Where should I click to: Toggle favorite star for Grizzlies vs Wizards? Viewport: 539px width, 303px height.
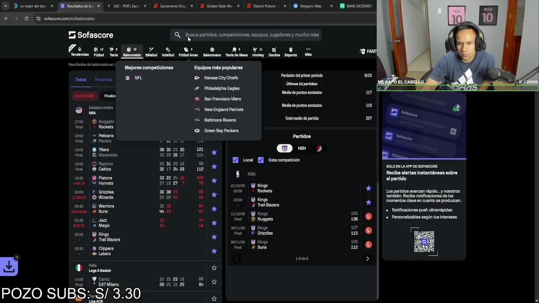pyautogui.click(x=214, y=195)
